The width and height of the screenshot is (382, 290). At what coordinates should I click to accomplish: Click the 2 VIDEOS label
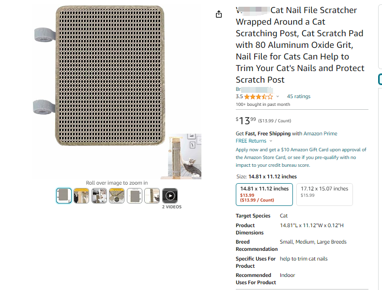(171, 207)
